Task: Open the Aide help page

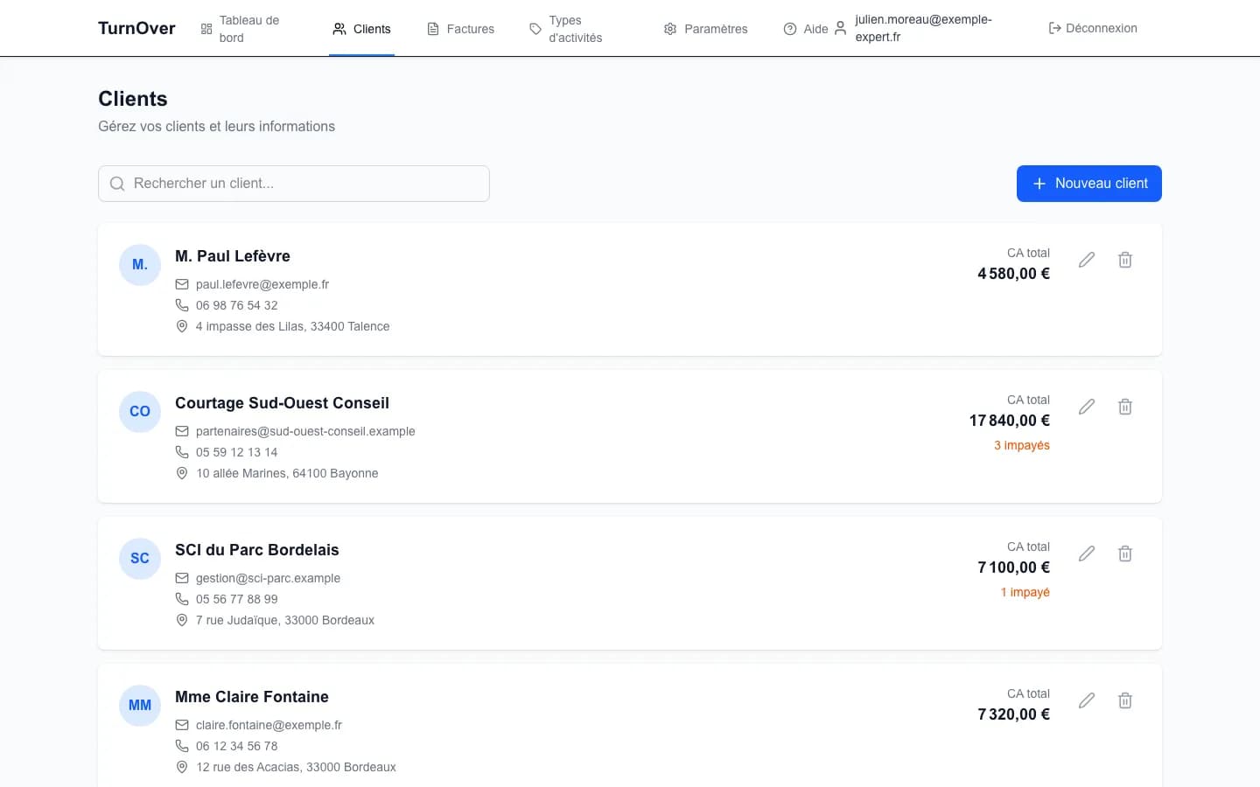Action: [806, 29]
